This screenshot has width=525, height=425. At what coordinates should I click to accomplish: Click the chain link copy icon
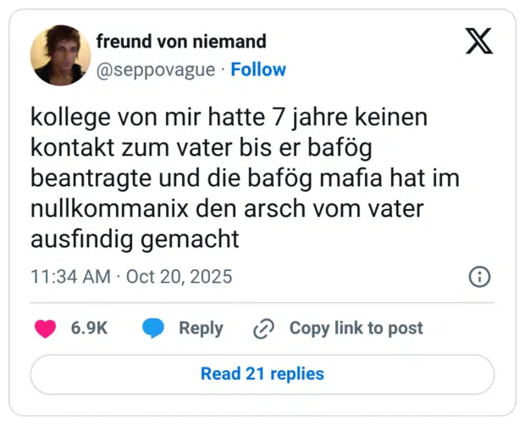pyautogui.click(x=264, y=328)
